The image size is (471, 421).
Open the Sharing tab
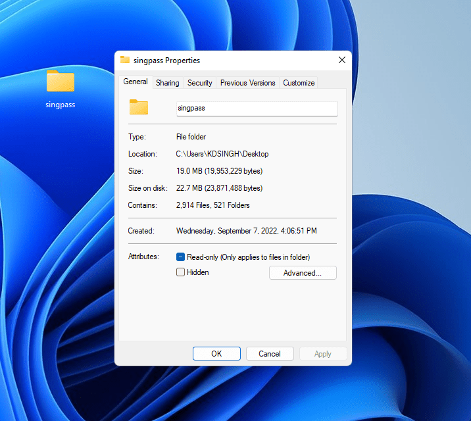[x=168, y=83]
